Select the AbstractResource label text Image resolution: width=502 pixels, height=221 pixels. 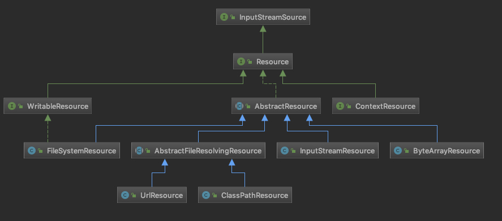(286, 106)
